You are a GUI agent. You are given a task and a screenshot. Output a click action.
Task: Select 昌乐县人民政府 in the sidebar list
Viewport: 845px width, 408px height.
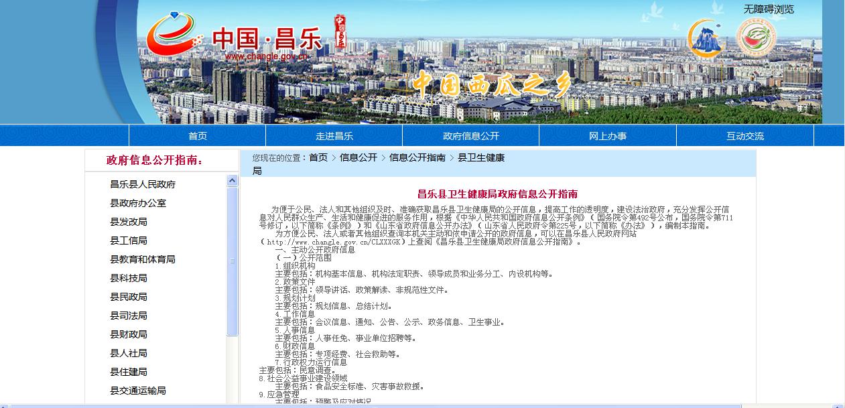(x=143, y=184)
